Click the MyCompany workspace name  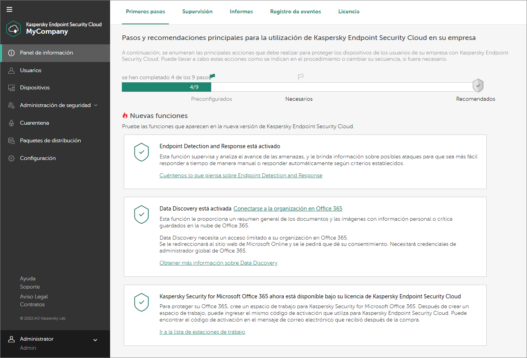47,32
